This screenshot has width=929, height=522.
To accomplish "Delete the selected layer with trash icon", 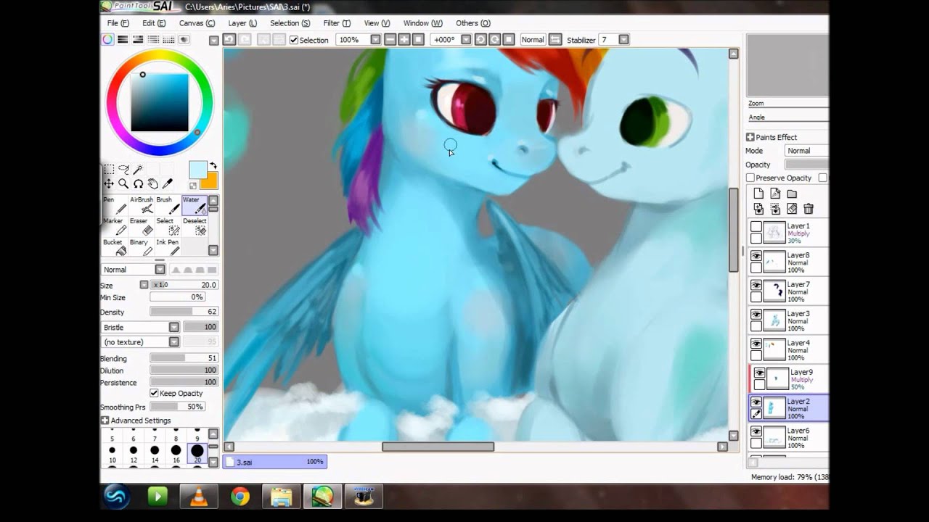I will (x=809, y=209).
